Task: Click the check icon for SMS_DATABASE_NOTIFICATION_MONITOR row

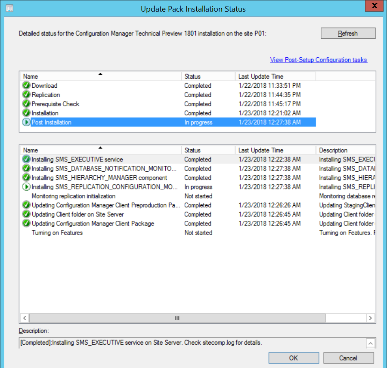Action: click(x=26, y=168)
